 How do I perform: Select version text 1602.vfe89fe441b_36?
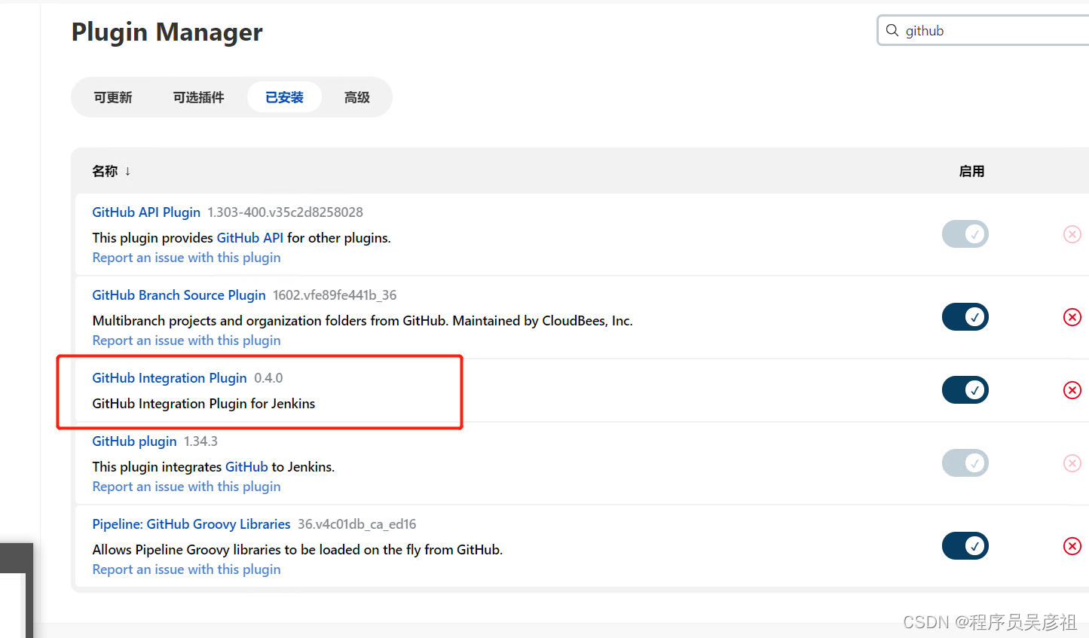click(x=335, y=295)
